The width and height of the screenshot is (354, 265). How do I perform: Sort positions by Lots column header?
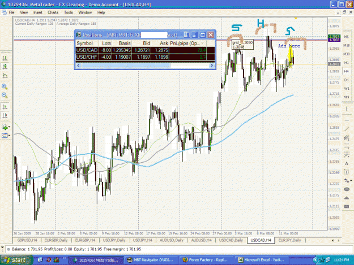pyautogui.click(x=105, y=44)
